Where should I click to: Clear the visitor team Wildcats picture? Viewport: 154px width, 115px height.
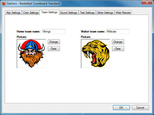click(x=118, y=49)
